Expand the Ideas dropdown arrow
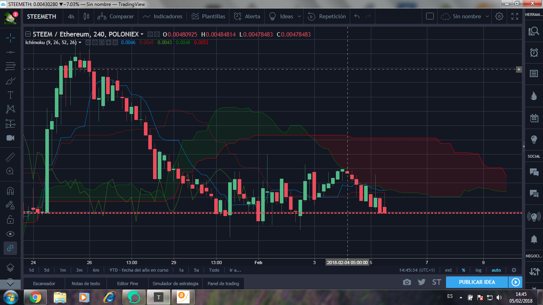 click(x=299, y=17)
